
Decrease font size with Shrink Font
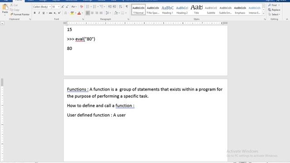pyautogui.click(x=67, y=7)
